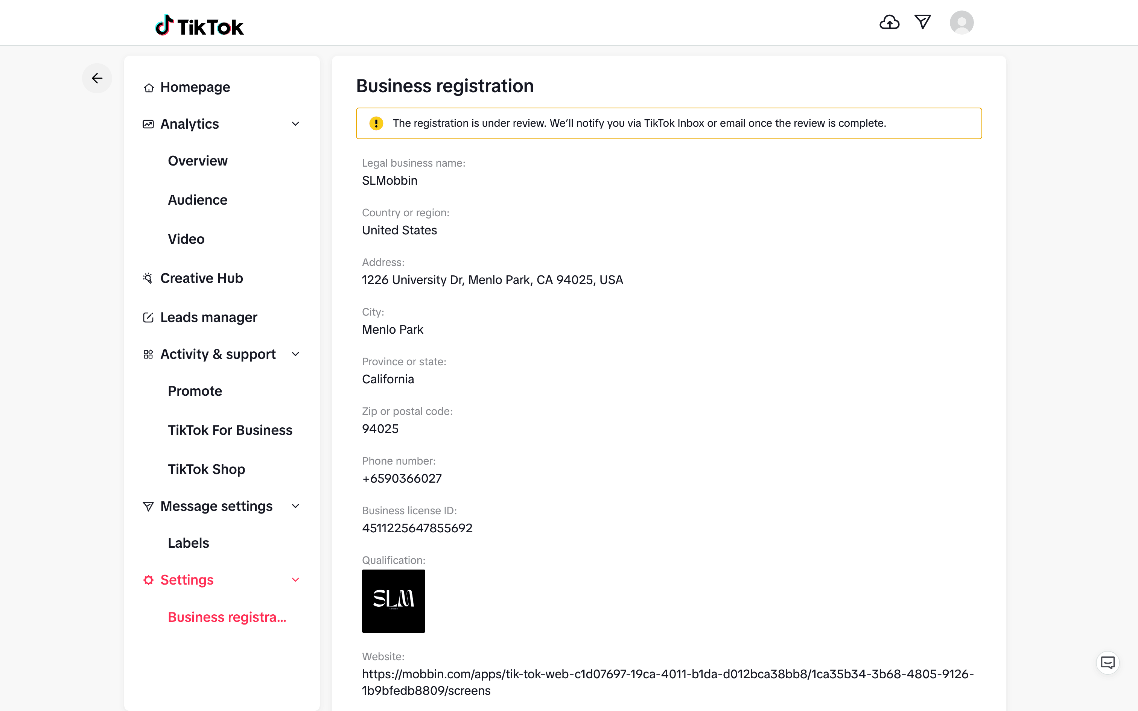The height and width of the screenshot is (711, 1138).
Task: Open TikTok For Business link
Action: (x=230, y=430)
